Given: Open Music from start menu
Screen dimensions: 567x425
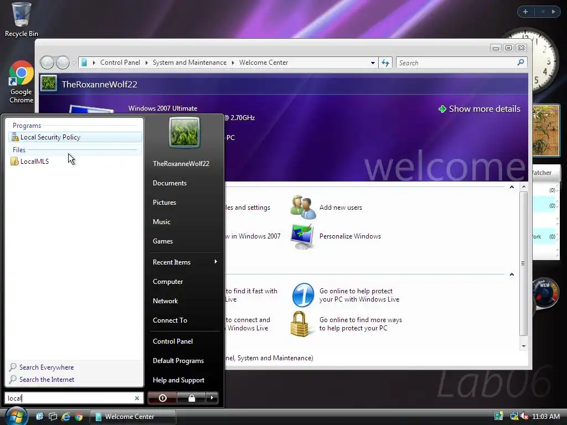Looking at the screenshot, I should (161, 221).
